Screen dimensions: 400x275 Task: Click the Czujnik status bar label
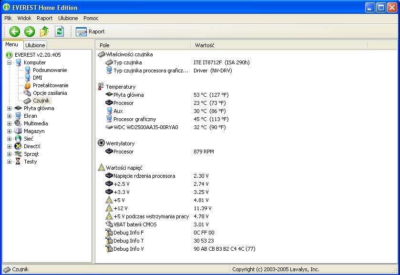[21, 269]
